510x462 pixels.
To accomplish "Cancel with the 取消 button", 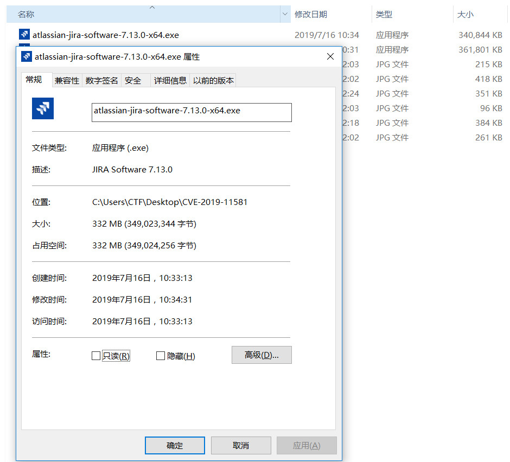I will (241, 445).
